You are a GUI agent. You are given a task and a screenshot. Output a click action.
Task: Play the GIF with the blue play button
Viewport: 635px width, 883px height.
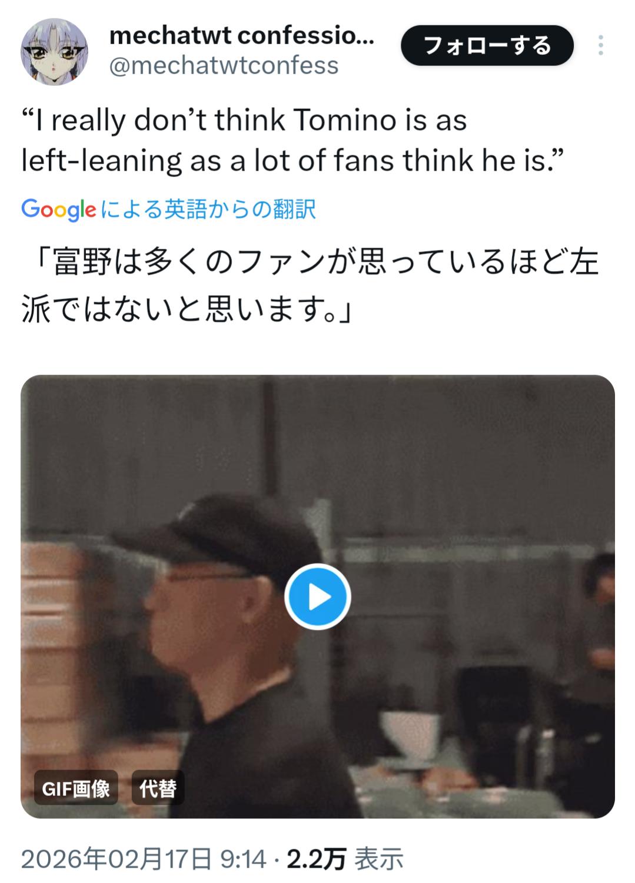318,597
